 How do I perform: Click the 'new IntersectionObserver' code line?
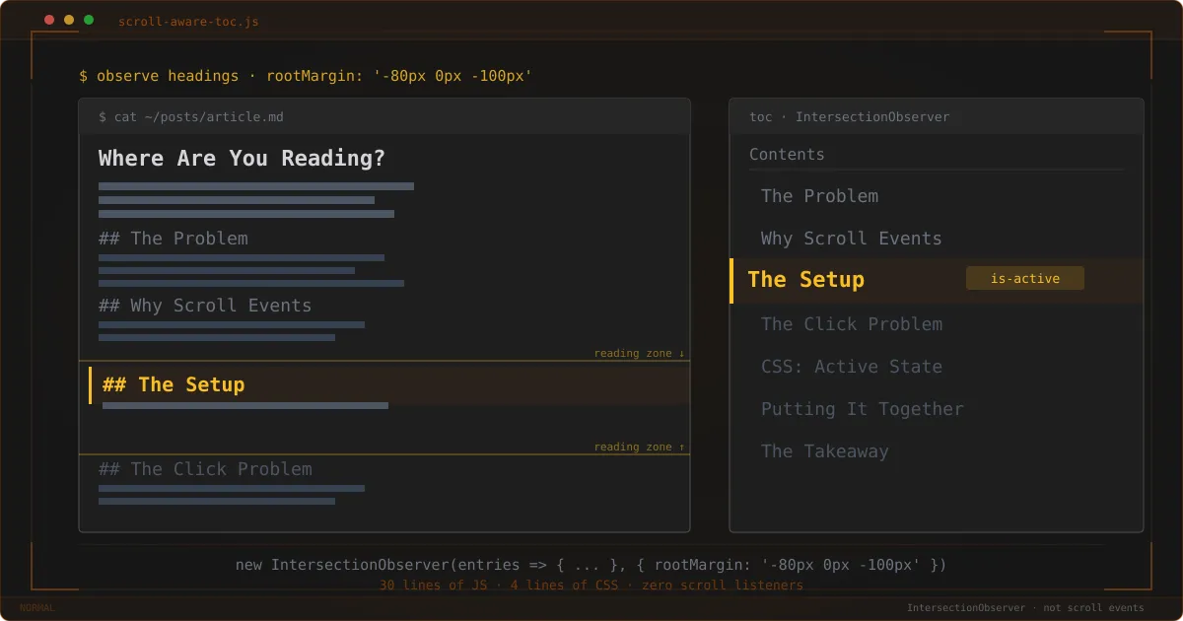tap(591, 565)
